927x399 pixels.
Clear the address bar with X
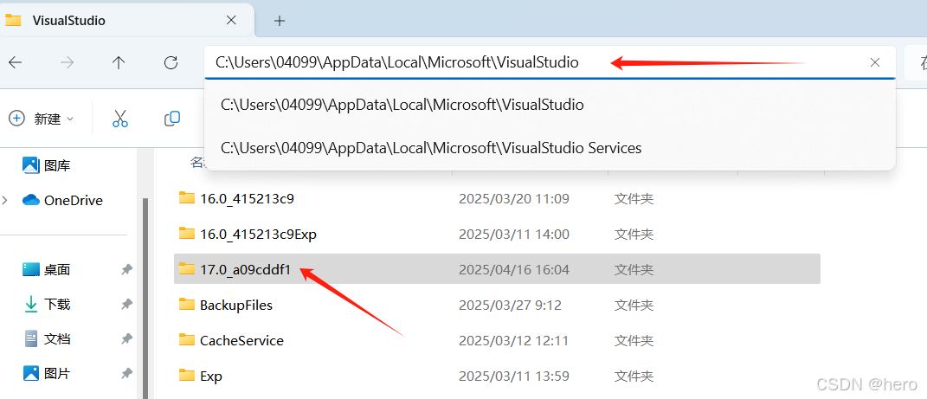click(x=876, y=62)
